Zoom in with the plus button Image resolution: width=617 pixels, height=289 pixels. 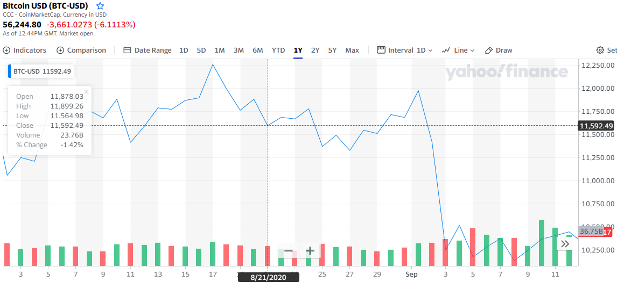coord(310,251)
